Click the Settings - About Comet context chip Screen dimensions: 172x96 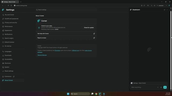tap(138, 83)
